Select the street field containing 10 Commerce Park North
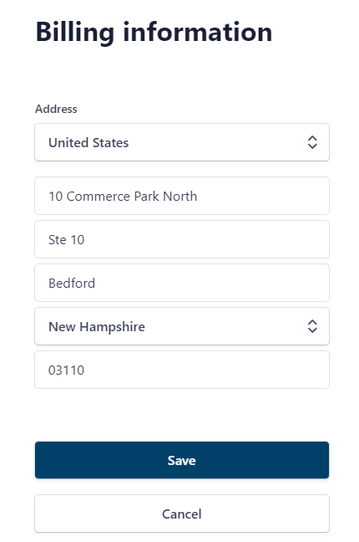The image size is (359, 542). [182, 196]
